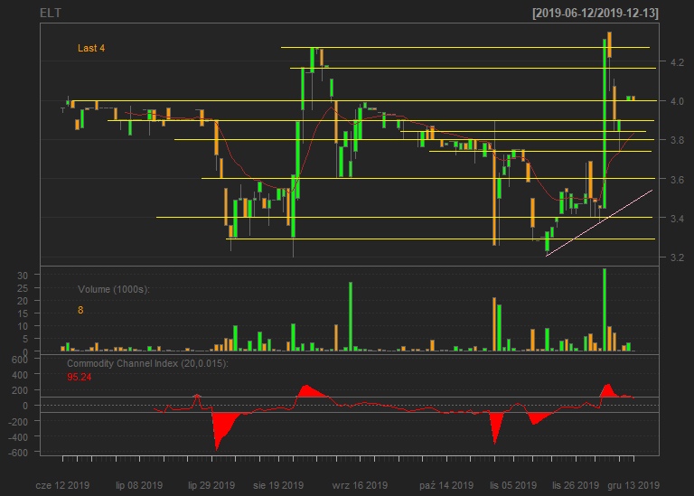Click the 600 CCI axis label

(20, 360)
